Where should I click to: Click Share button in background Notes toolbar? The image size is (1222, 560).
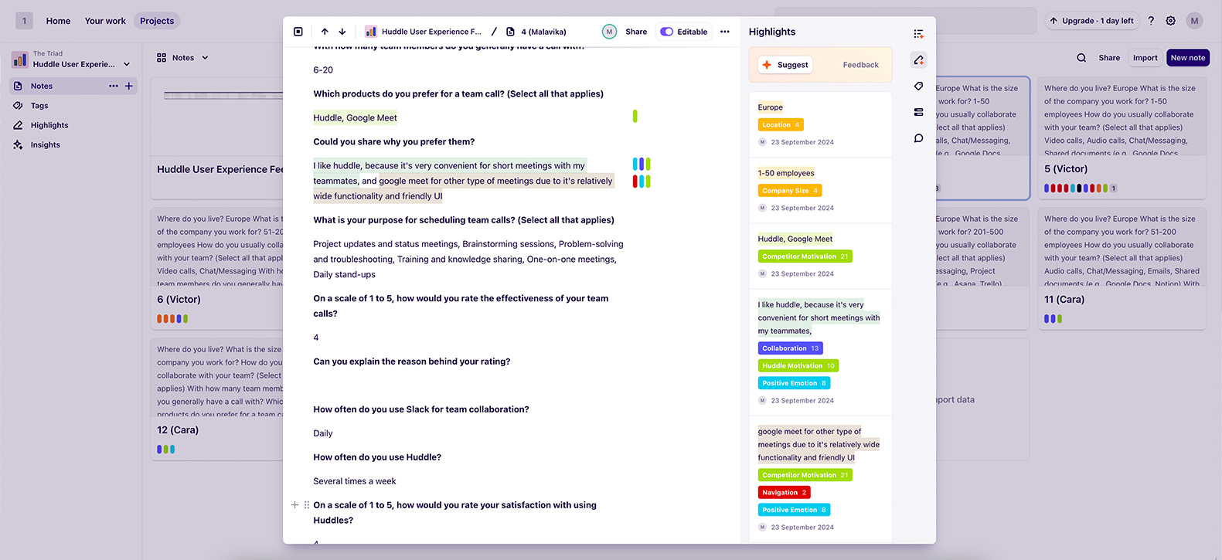pyautogui.click(x=1109, y=58)
